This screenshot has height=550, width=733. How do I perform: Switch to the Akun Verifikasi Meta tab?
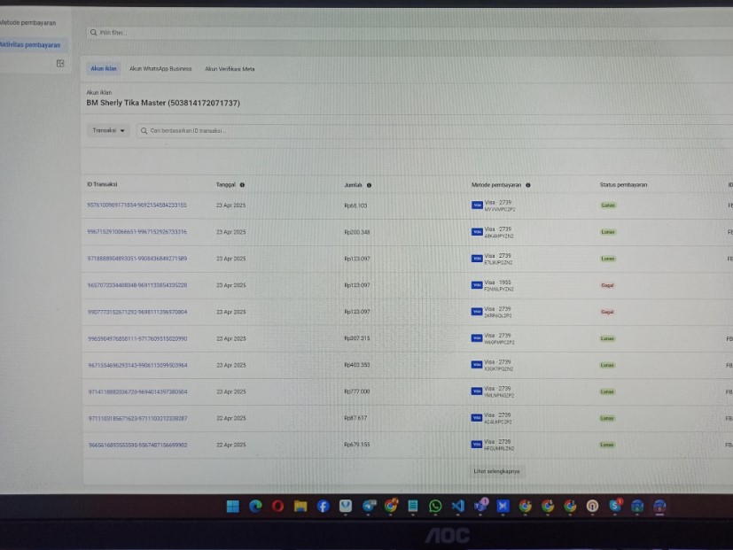click(x=230, y=68)
